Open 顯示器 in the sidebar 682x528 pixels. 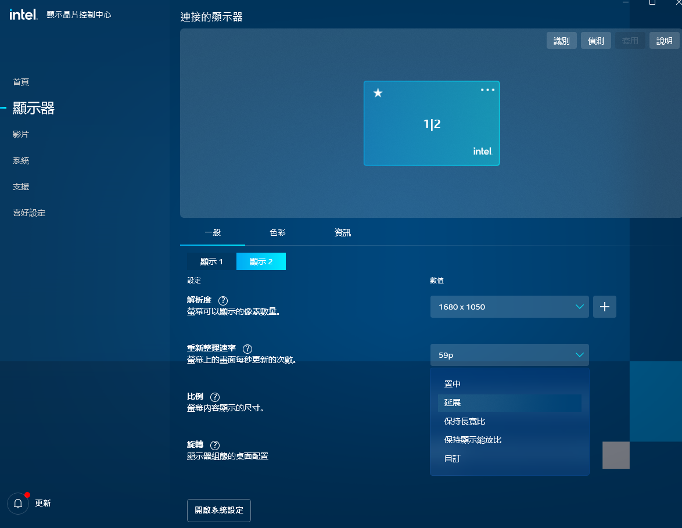tap(34, 108)
